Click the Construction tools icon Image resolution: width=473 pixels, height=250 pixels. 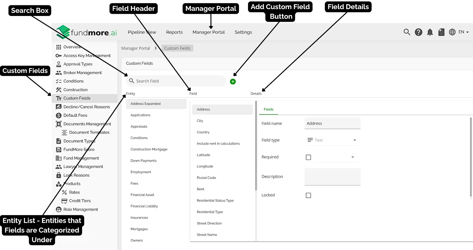pyautogui.click(x=59, y=90)
